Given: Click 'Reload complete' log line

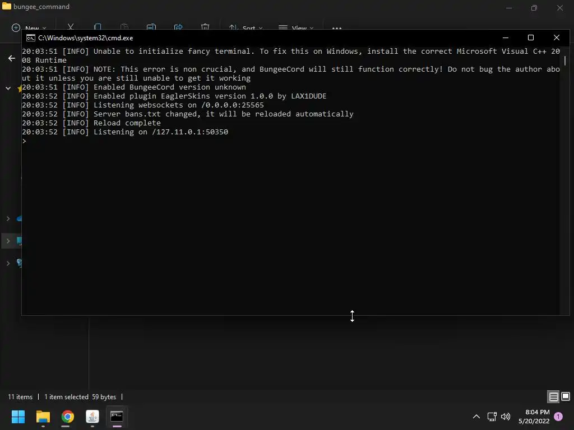Looking at the screenshot, I should pos(91,123).
